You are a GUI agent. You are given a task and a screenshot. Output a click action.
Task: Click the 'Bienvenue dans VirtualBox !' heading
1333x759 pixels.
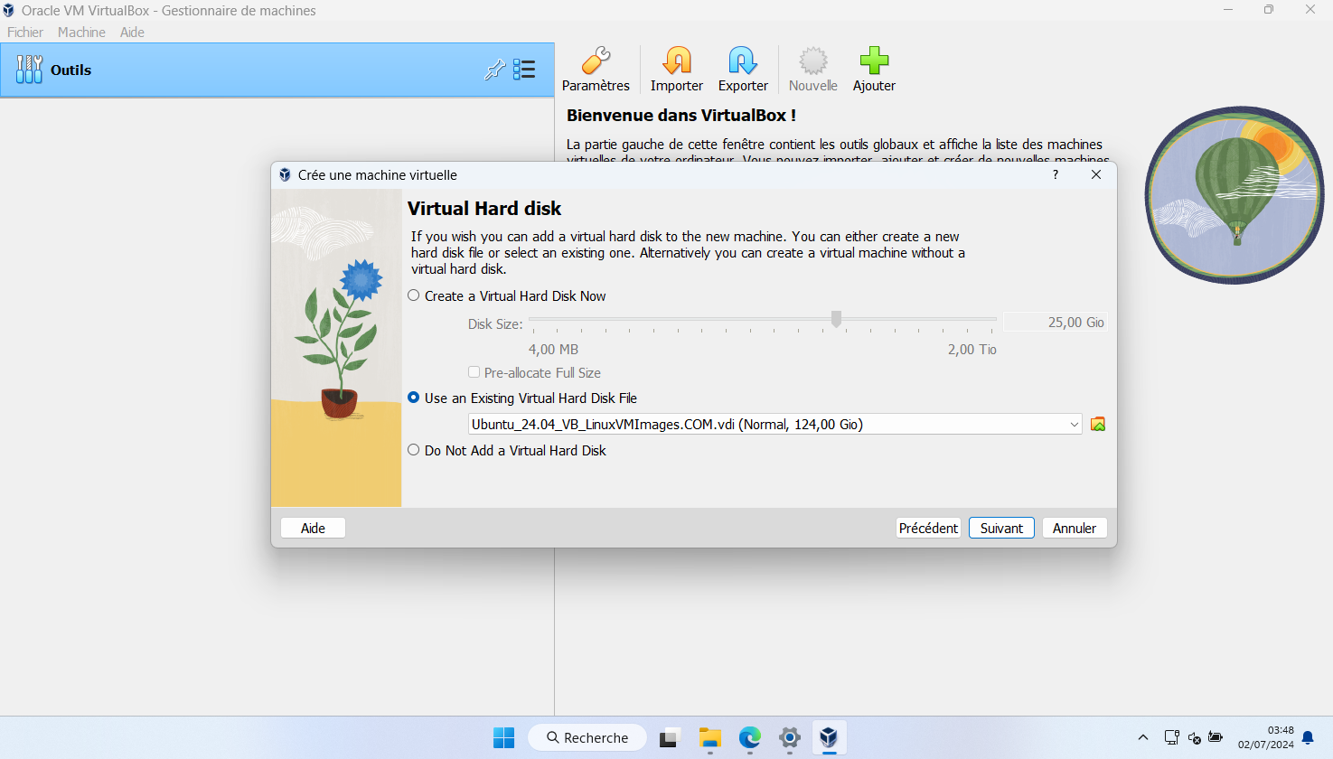pyautogui.click(x=681, y=115)
